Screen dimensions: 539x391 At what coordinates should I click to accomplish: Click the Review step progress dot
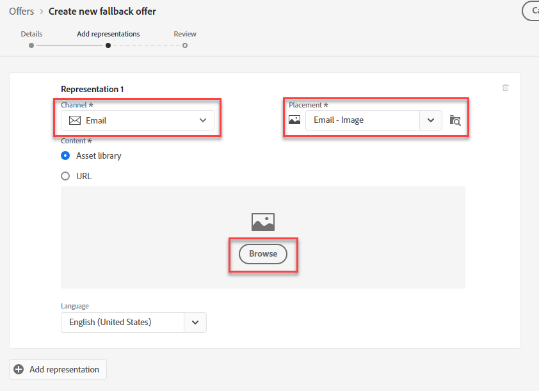(185, 45)
